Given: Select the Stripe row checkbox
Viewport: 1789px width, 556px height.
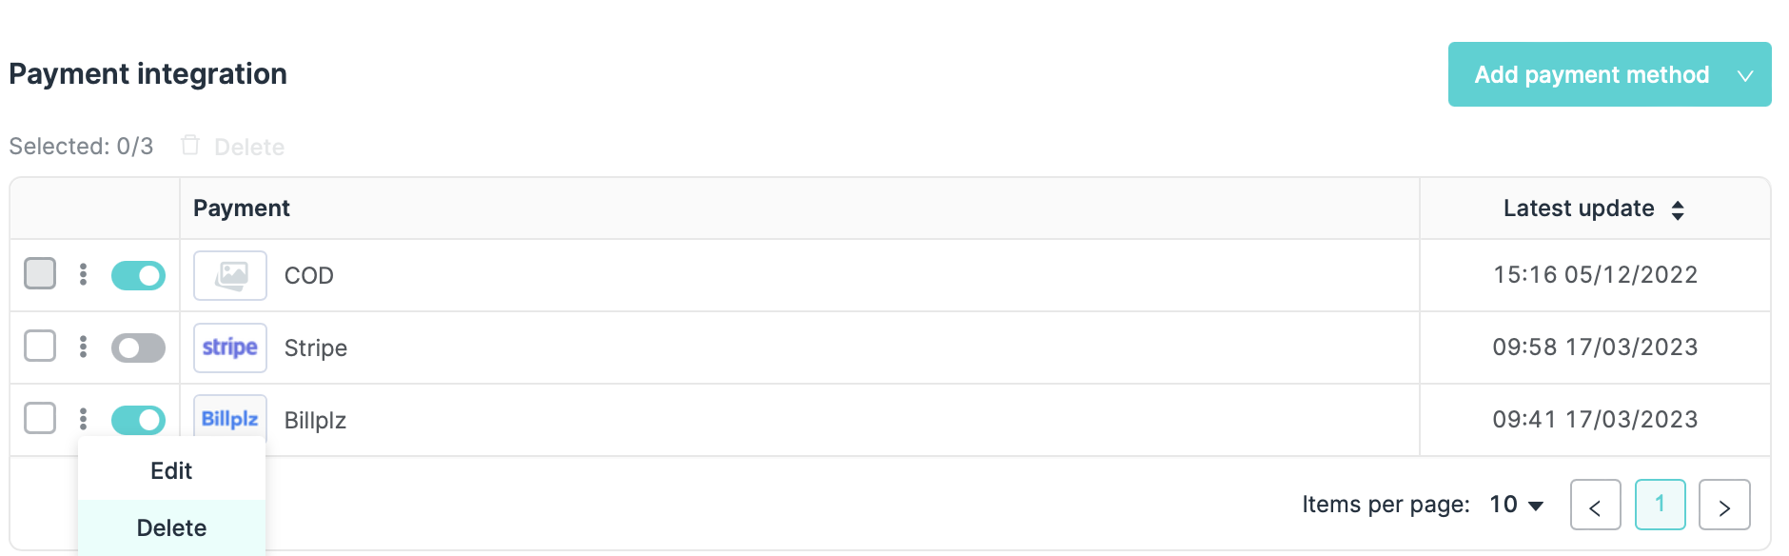Looking at the screenshot, I should [x=40, y=346].
